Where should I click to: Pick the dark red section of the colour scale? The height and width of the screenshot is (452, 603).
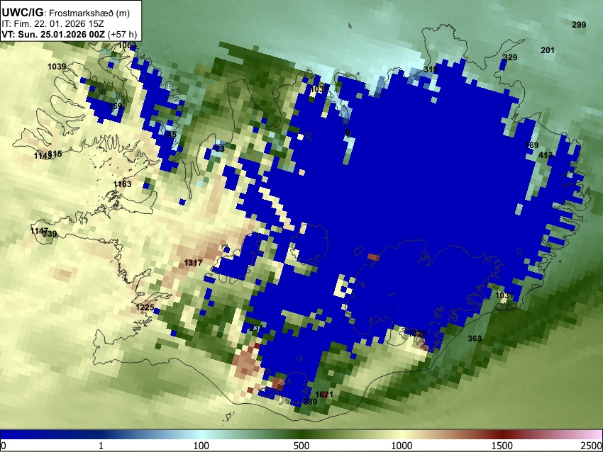point(502,435)
